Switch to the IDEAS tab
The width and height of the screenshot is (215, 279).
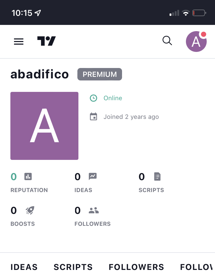(x=24, y=267)
